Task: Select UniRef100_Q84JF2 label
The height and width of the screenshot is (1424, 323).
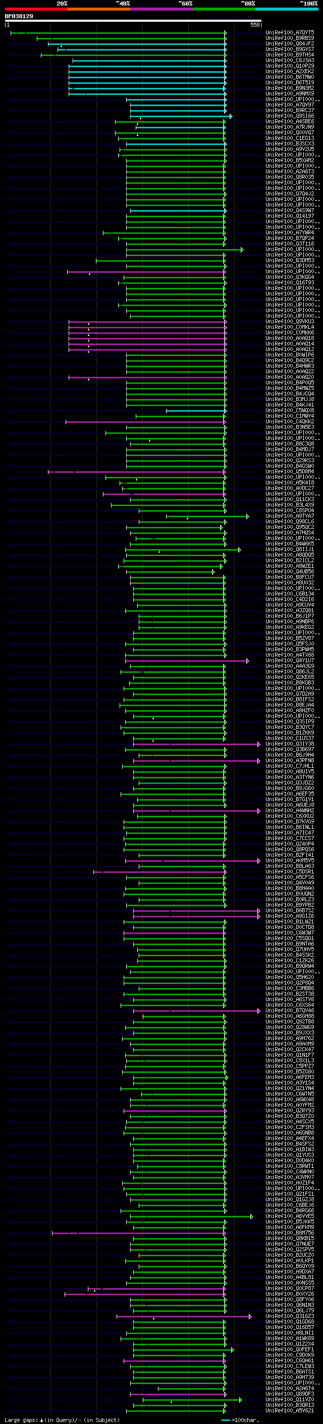Action: click(290, 43)
